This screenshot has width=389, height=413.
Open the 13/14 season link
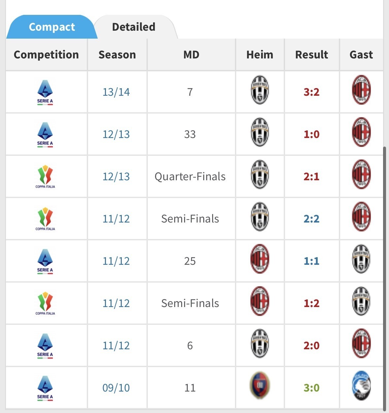point(116,92)
